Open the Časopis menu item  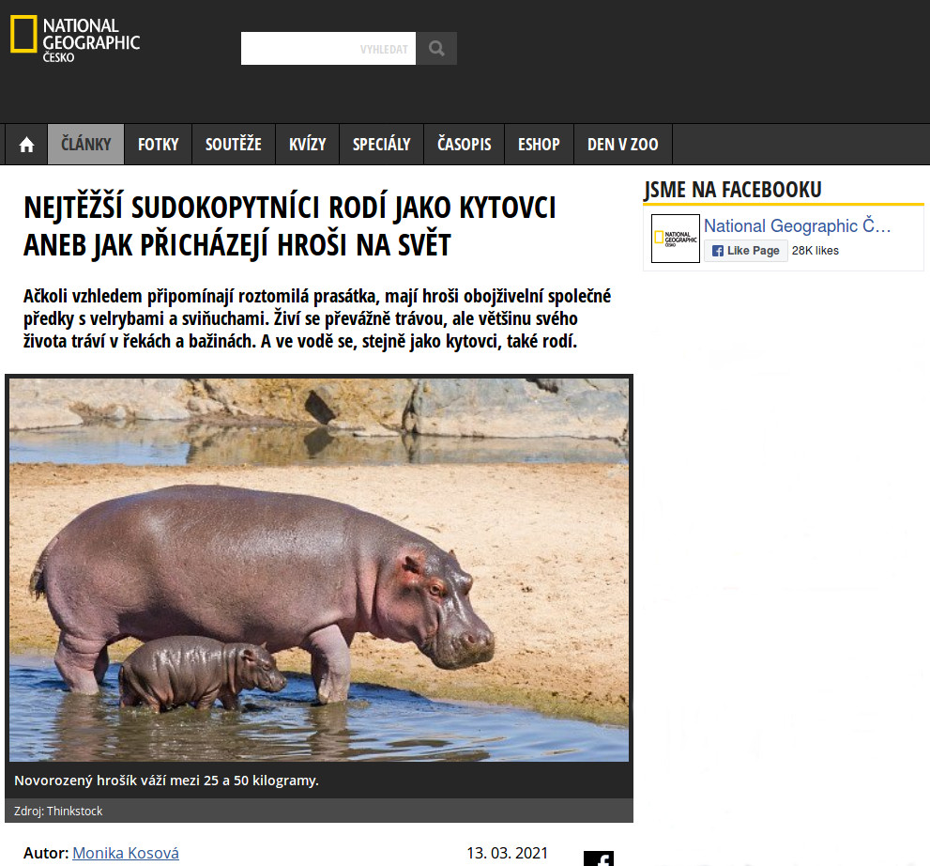pos(465,145)
